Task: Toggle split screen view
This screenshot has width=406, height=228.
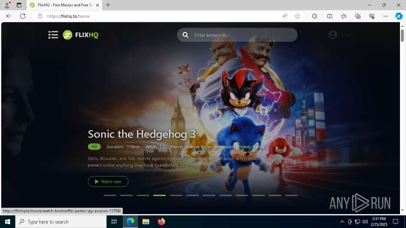Action: (330, 16)
